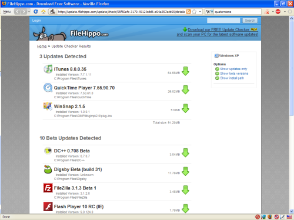This screenshot has height=220, width=294.
Task: Download the FileZilla 3.1.3 Beta 1 arrow
Action: coord(185,190)
